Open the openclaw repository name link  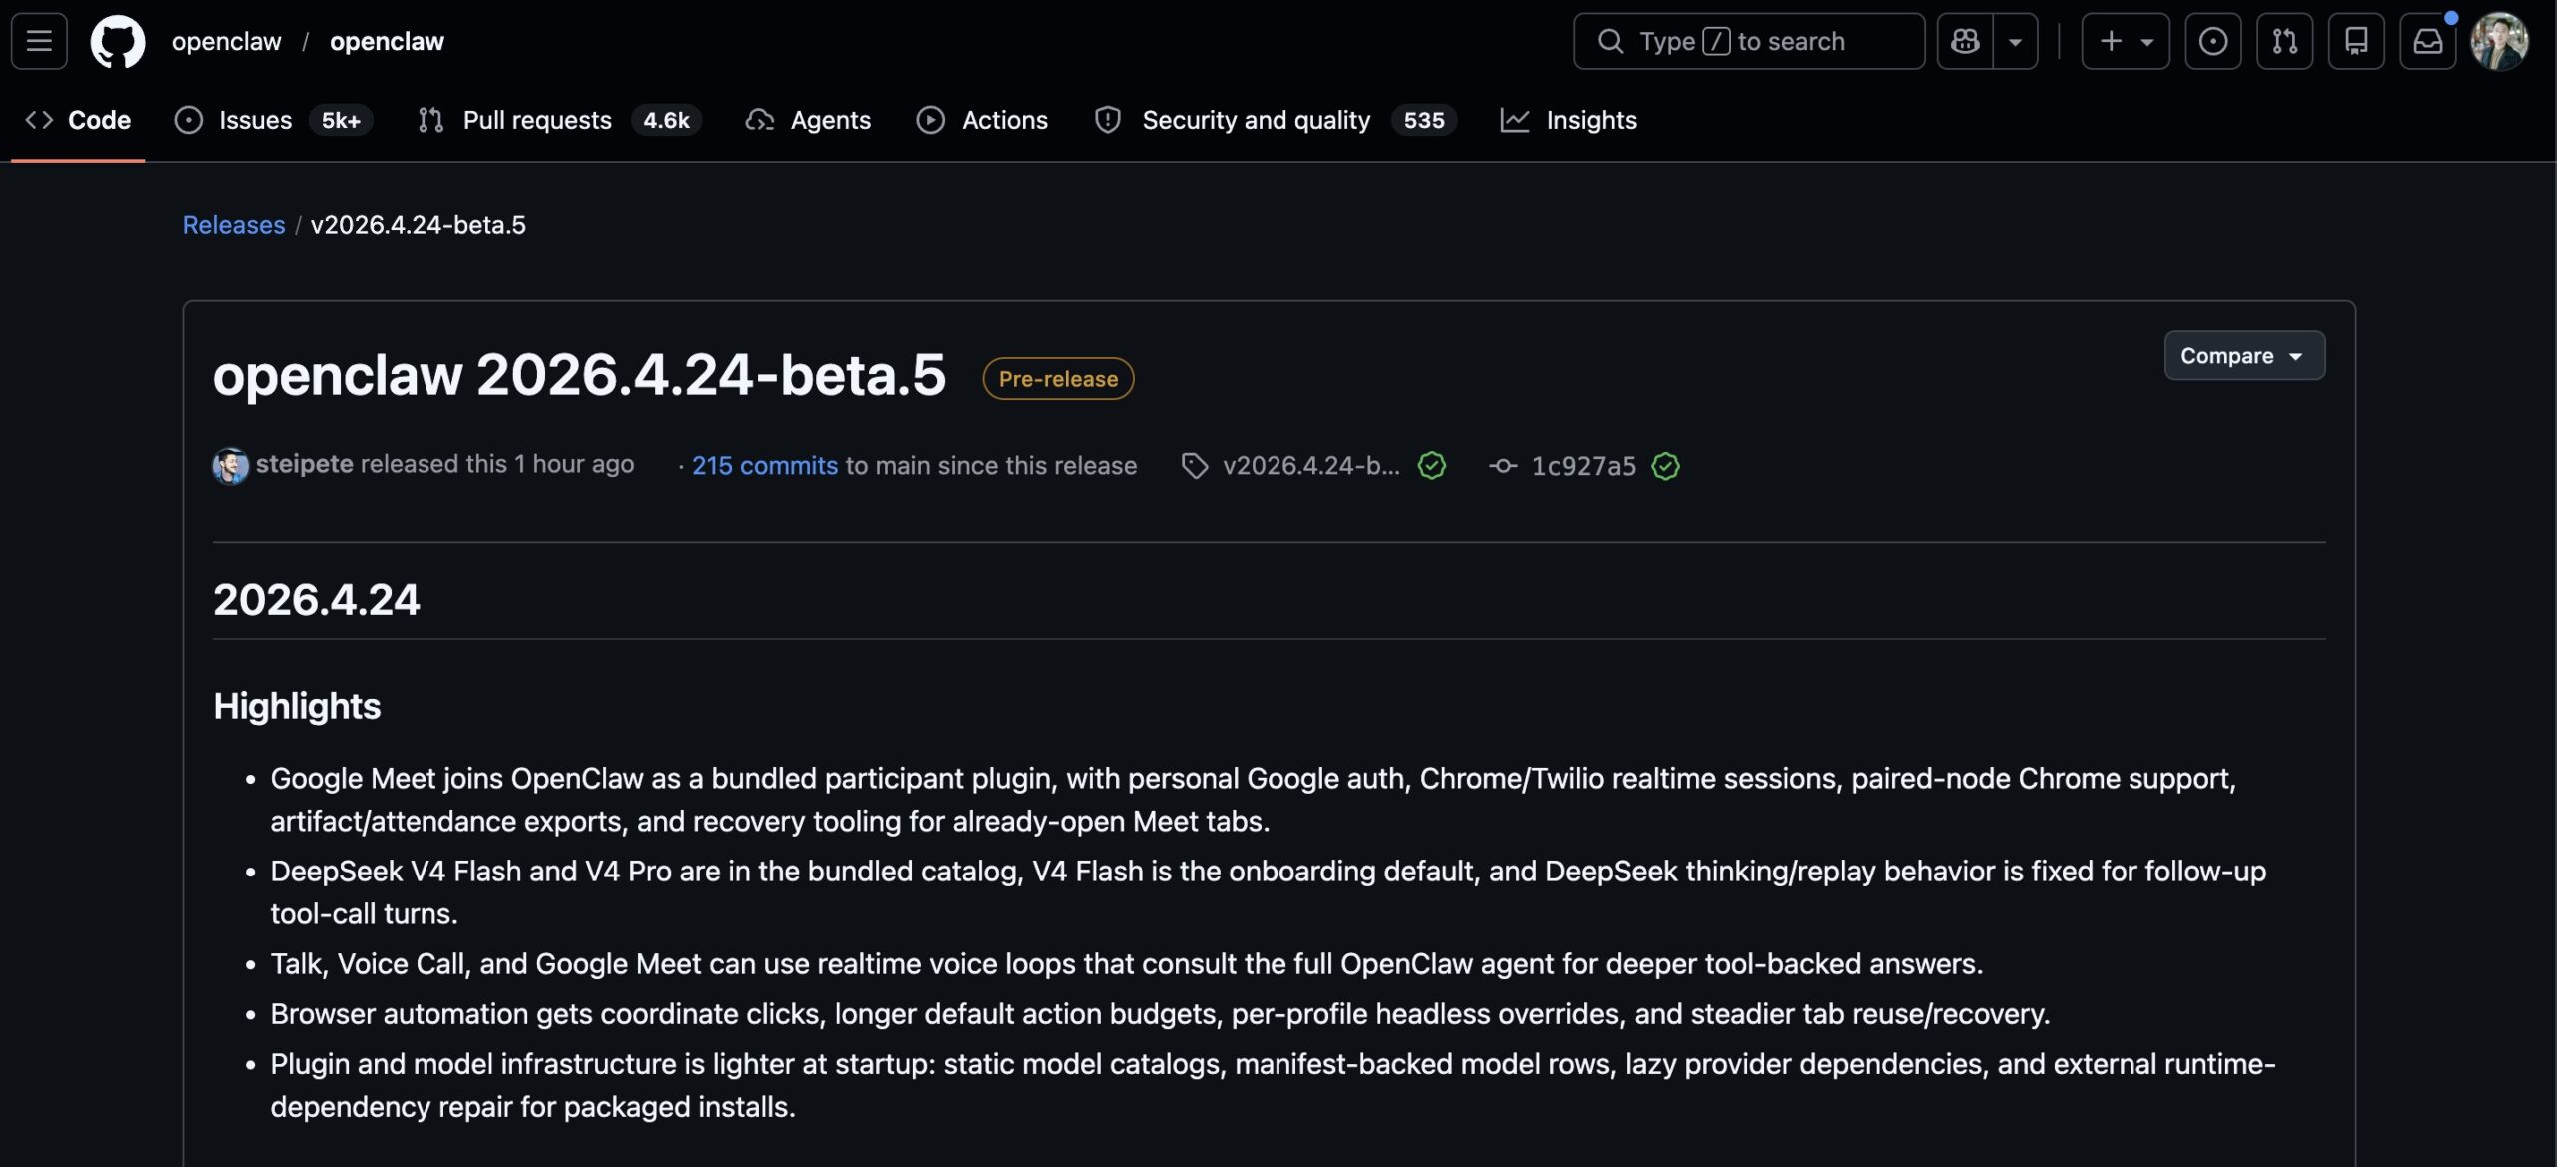click(x=387, y=41)
